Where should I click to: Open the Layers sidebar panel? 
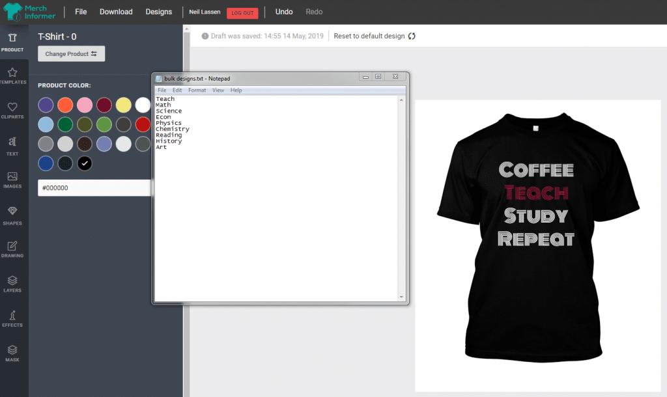pyautogui.click(x=12, y=284)
